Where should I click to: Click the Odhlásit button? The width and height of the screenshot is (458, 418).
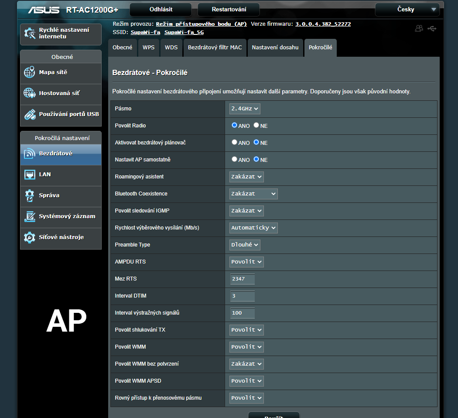(x=161, y=10)
